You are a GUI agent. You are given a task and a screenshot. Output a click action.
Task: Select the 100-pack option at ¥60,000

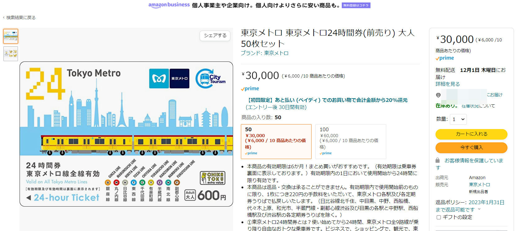pyautogui.click(x=351, y=141)
